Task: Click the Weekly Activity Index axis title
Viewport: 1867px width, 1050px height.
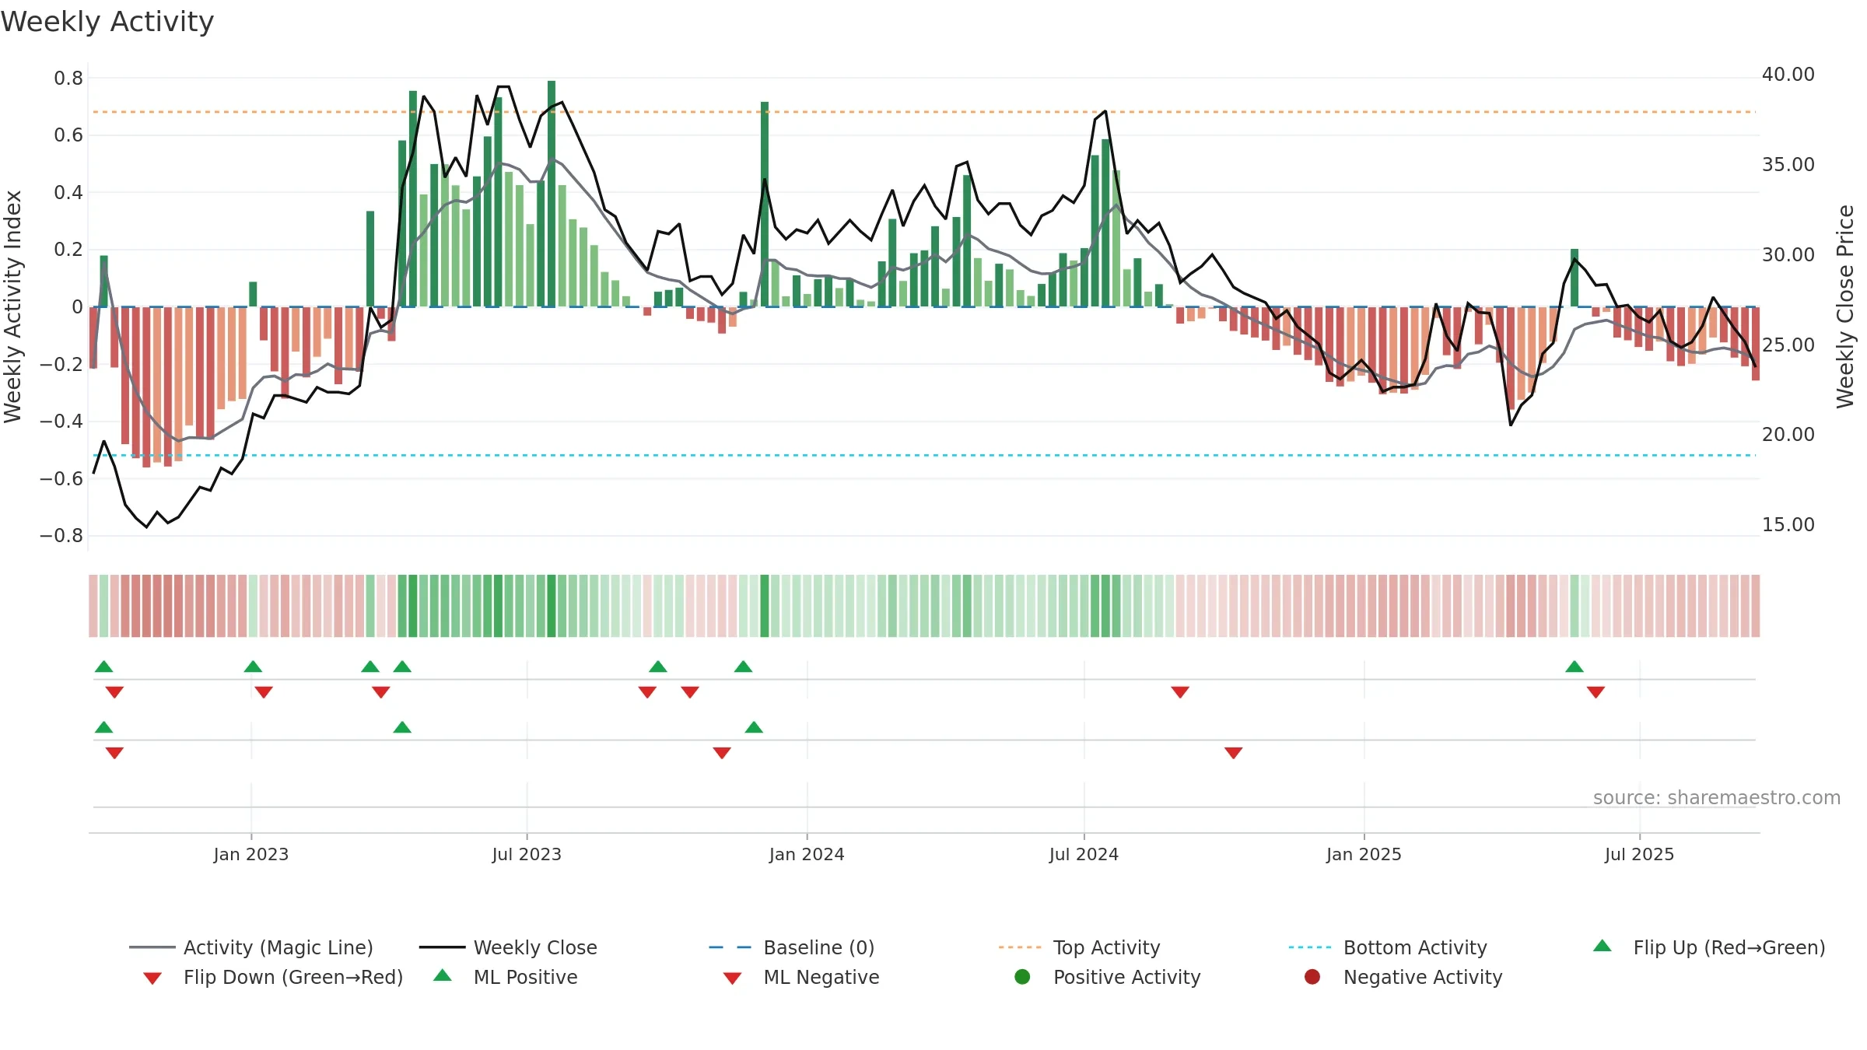Action: [13, 306]
